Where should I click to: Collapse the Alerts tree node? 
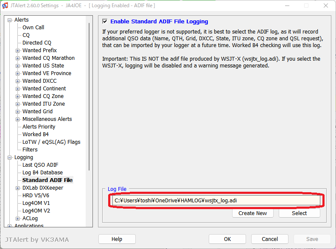point(9,20)
